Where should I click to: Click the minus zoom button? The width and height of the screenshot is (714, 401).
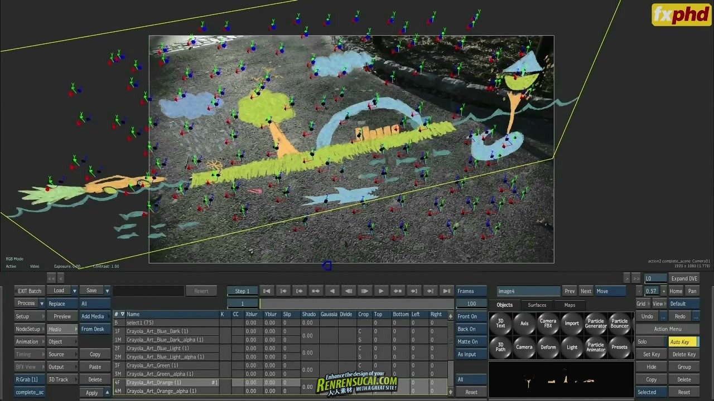click(x=639, y=291)
